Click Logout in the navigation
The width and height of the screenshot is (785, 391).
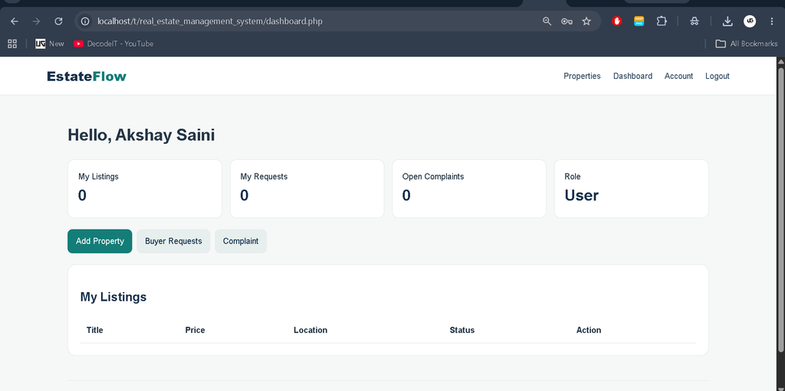(x=718, y=76)
